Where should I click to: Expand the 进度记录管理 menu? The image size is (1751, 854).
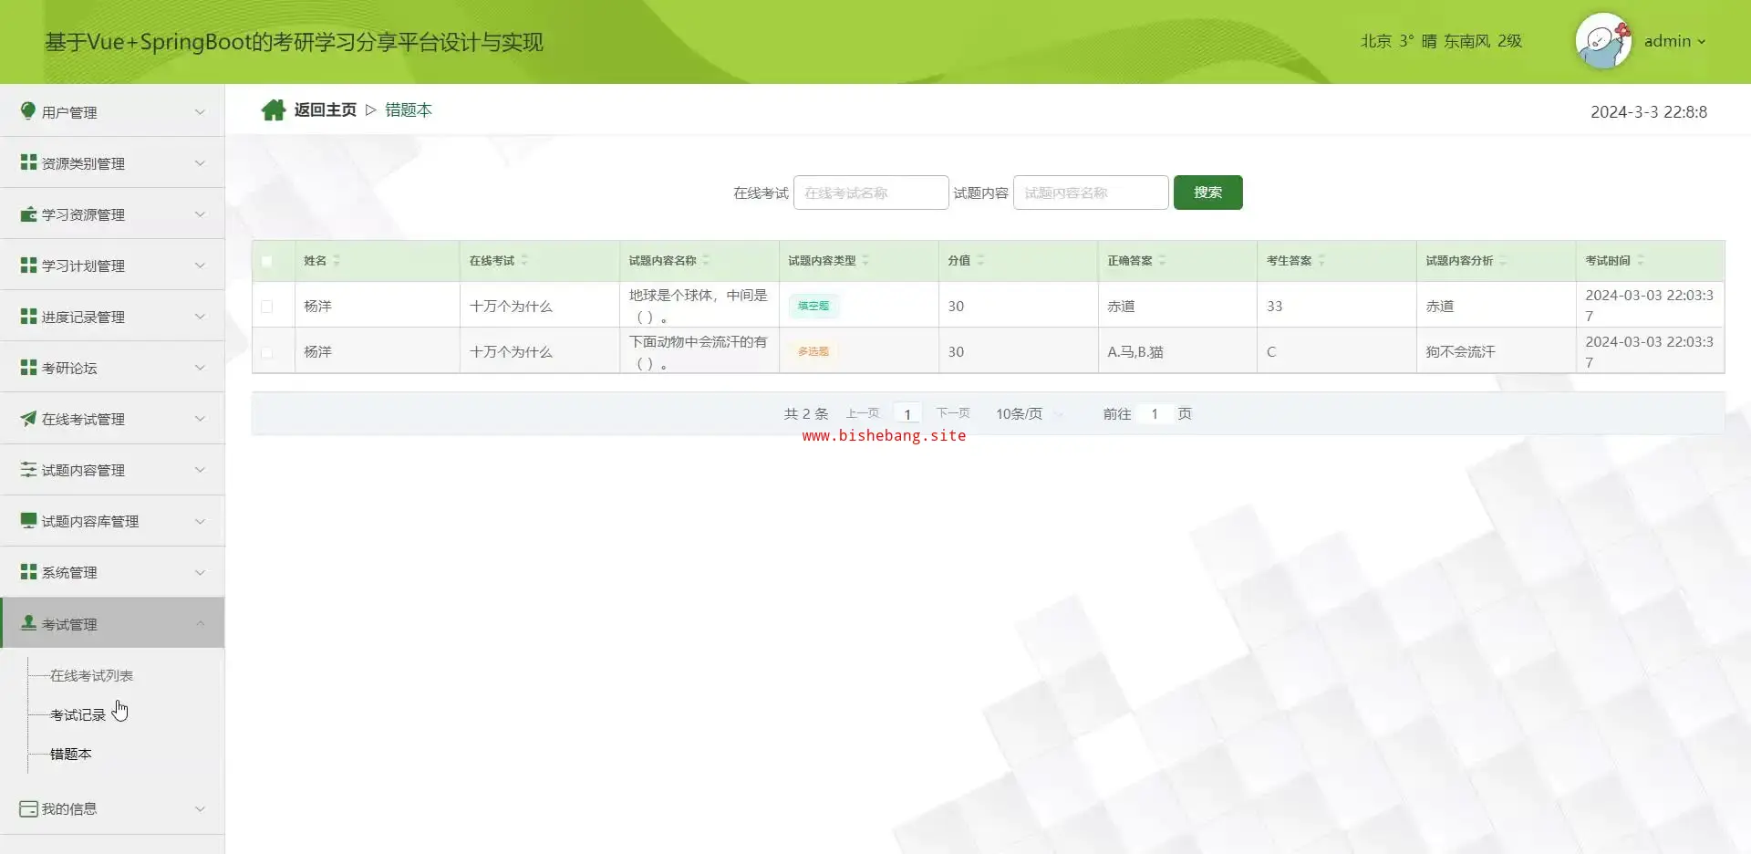click(x=112, y=316)
